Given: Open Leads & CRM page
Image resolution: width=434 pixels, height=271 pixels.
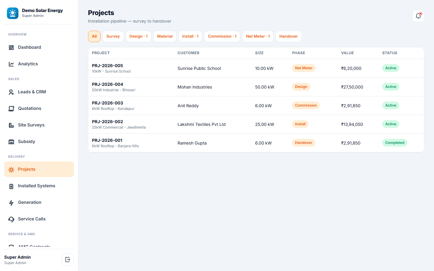Looking at the screenshot, I should (x=39, y=92).
